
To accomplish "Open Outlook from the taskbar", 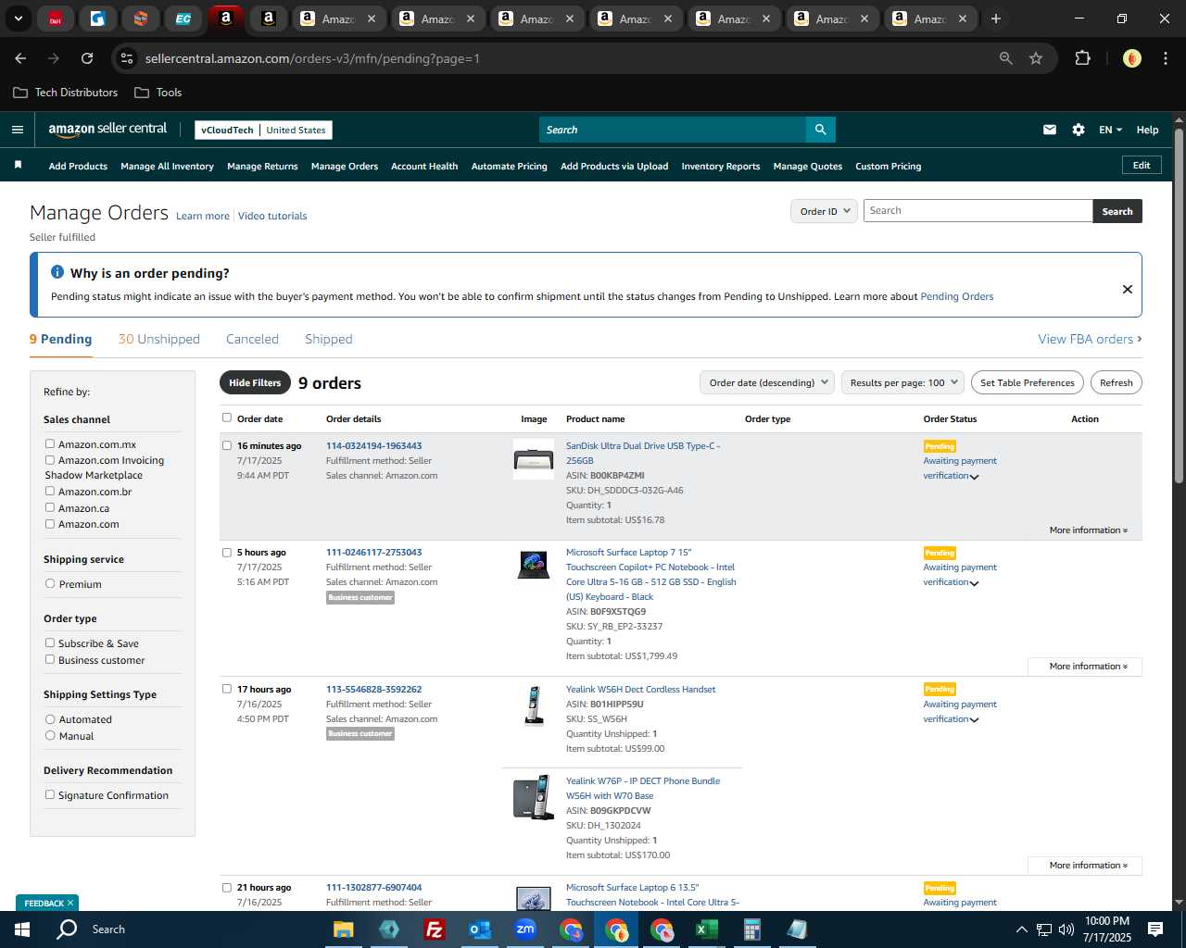I will click(x=479, y=929).
